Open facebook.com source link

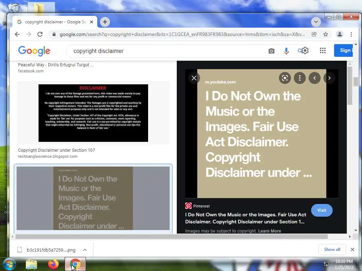coord(31,71)
